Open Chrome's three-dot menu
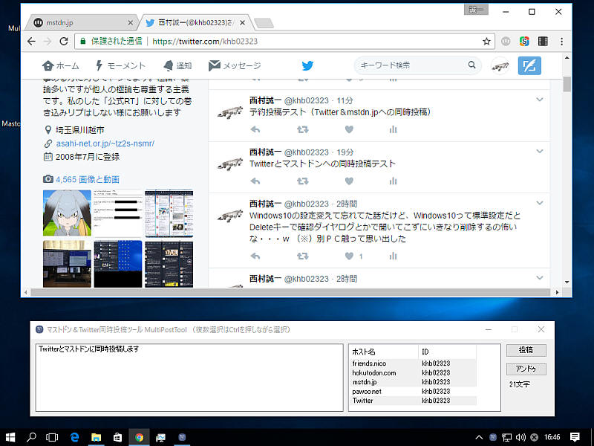Image resolution: width=594 pixels, height=446 pixels. (562, 42)
